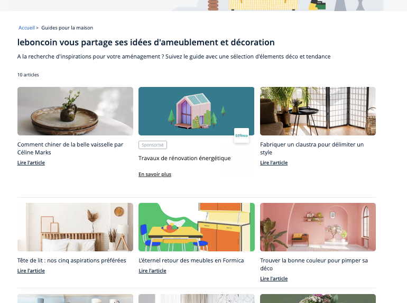
Task: Click En savoir plus for rénovation énergétique
Action: click(x=155, y=174)
